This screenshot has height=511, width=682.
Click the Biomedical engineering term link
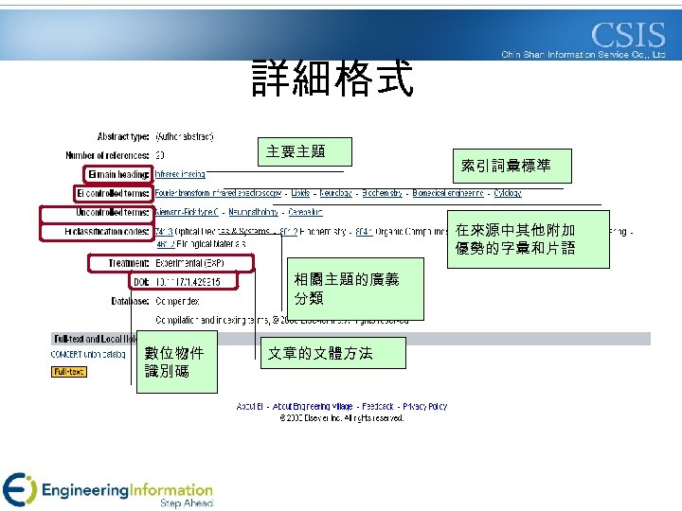pos(448,193)
